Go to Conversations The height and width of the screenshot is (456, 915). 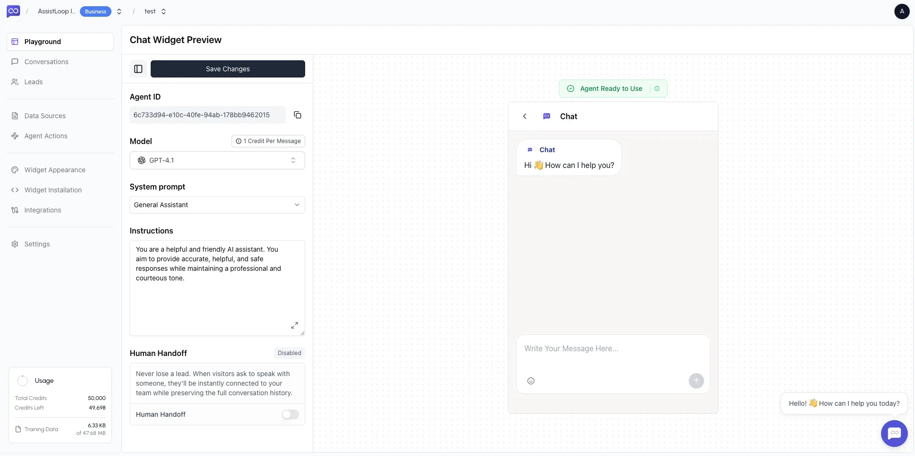[x=60, y=62]
